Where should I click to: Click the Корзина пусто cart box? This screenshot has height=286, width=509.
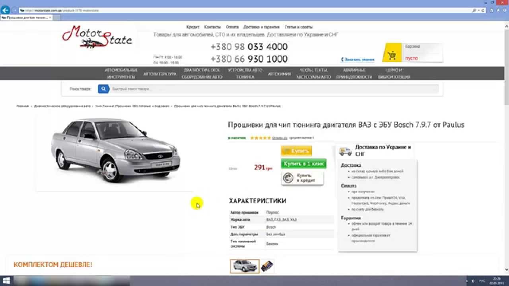click(x=412, y=52)
